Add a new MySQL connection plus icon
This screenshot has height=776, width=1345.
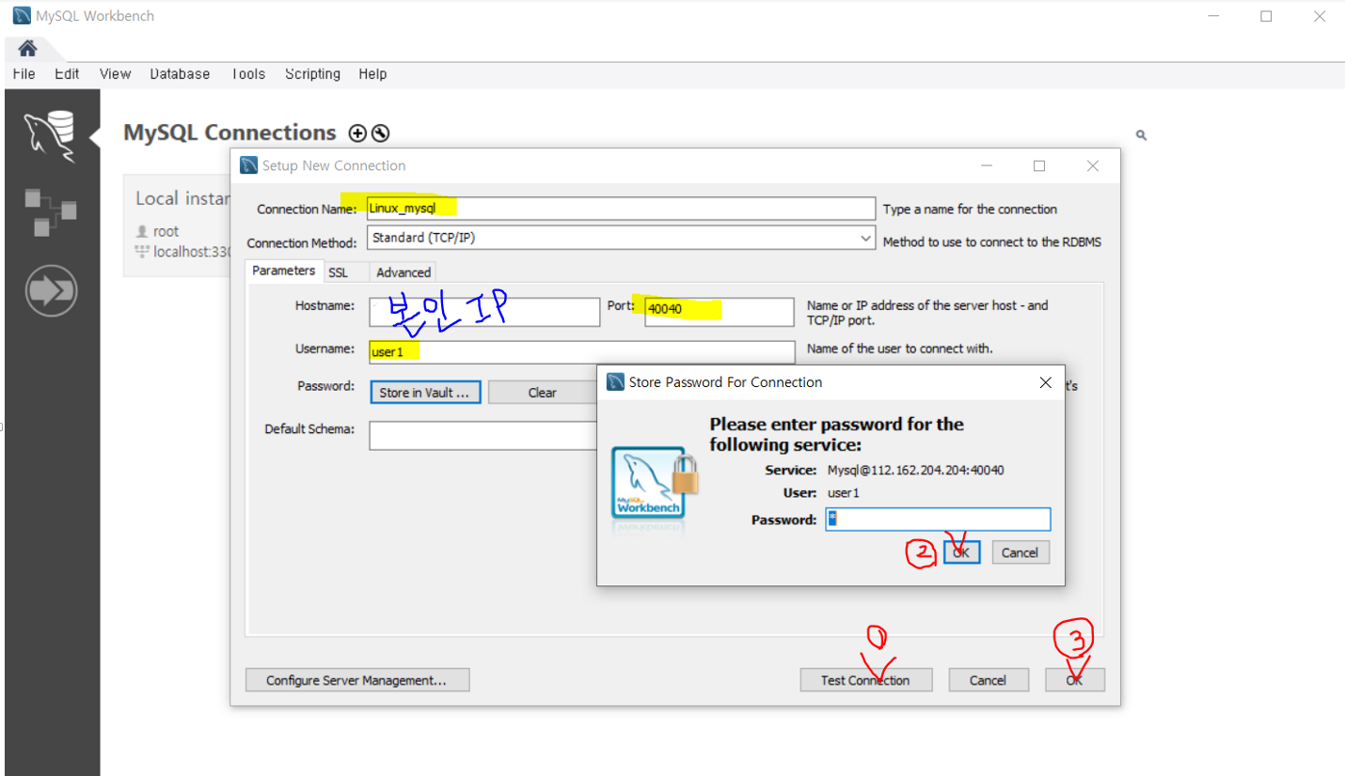(x=357, y=133)
